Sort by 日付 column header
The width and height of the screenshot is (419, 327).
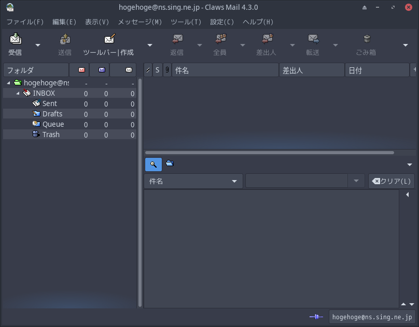[x=377, y=70]
